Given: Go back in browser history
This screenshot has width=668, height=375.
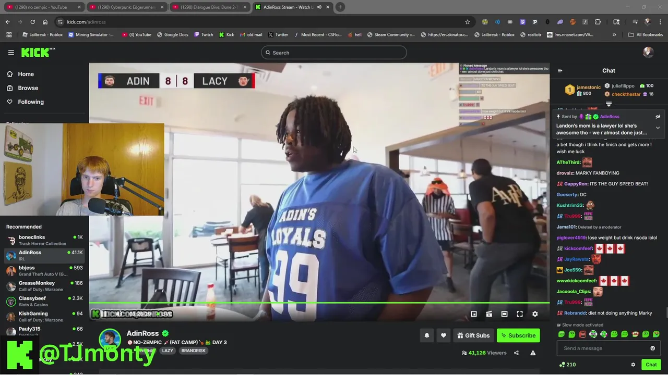Looking at the screenshot, I should click(x=7, y=22).
